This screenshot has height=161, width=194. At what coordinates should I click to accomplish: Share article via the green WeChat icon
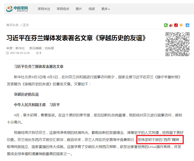click(166, 25)
